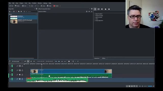163x91 pixels.
Task: Click the view mode icon in Project Bin toolbar
Action: coord(21,12)
